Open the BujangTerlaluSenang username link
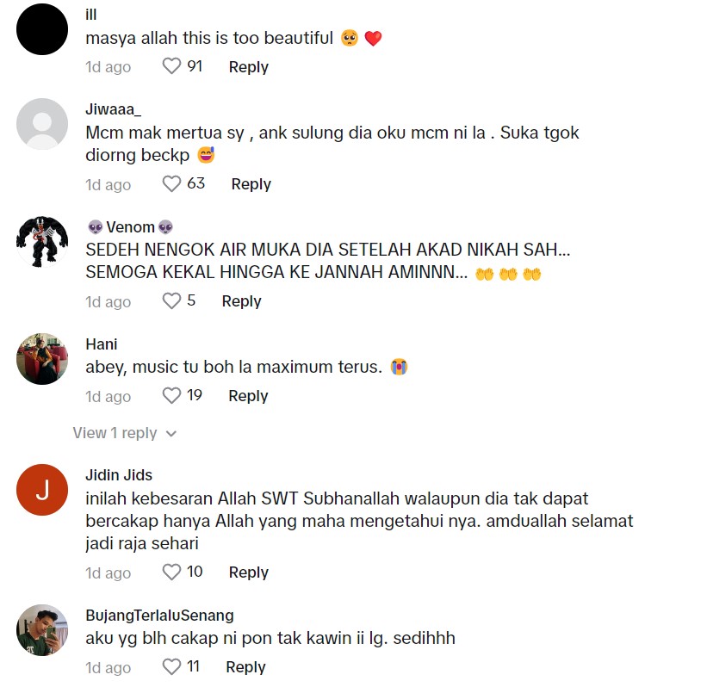707x687 pixels. [159, 616]
